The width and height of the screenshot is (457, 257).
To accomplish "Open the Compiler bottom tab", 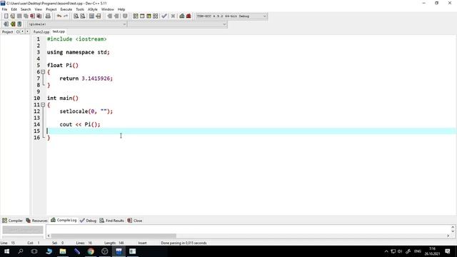I will click(12, 221).
